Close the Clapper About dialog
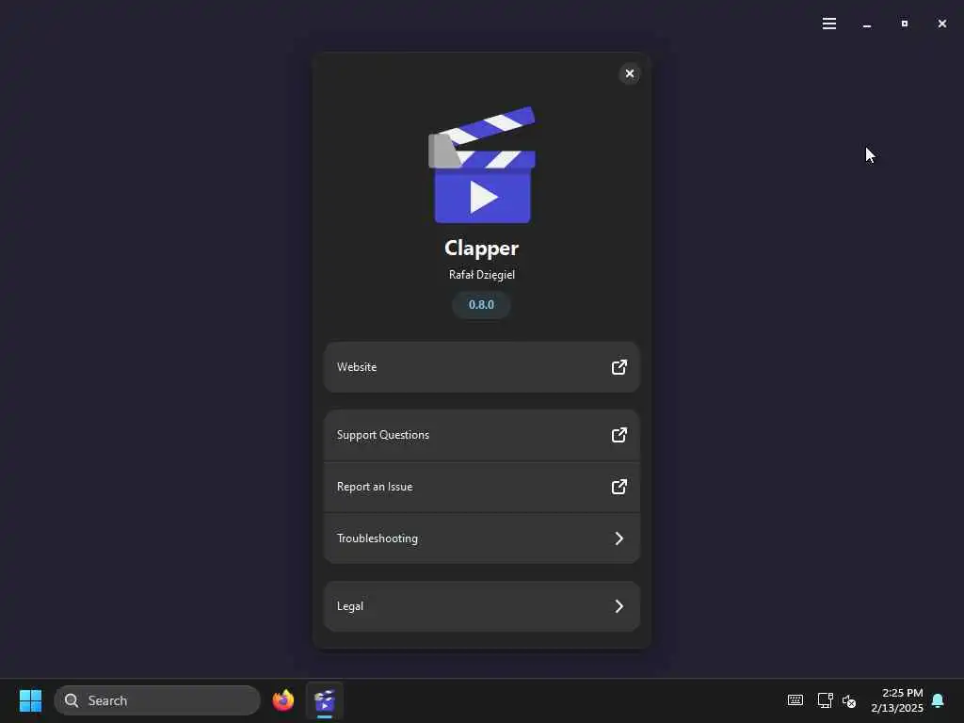964x723 pixels. pos(630,73)
